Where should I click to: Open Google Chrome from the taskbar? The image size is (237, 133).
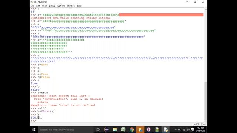[132, 130]
